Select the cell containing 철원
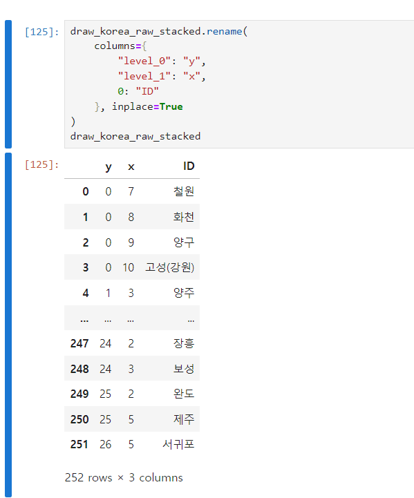414x498 pixels. pos(184,191)
